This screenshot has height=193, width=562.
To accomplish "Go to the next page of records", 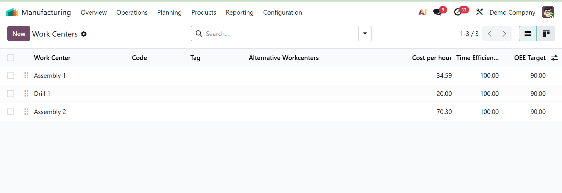I will pos(504,34).
